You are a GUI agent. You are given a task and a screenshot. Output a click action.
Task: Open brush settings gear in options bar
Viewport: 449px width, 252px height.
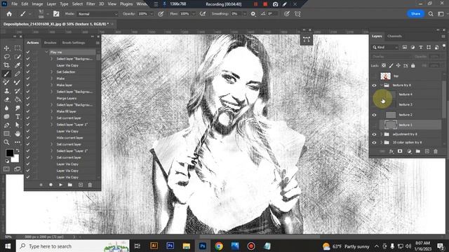253,14
